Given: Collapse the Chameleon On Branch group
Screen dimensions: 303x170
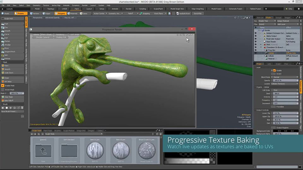Looking at the screenshot, I should [261, 47].
